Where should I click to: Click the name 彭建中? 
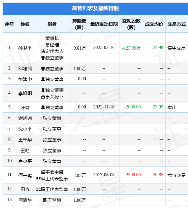pyautogui.click(x=25, y=79)
